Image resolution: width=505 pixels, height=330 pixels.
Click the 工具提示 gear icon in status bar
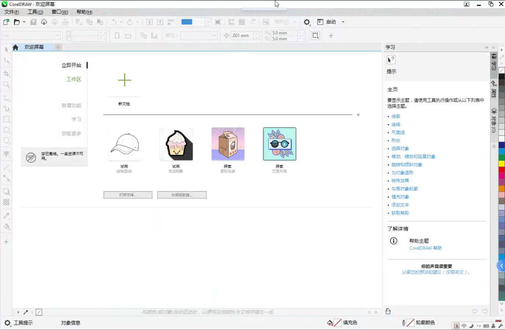[x=7, y=323]
